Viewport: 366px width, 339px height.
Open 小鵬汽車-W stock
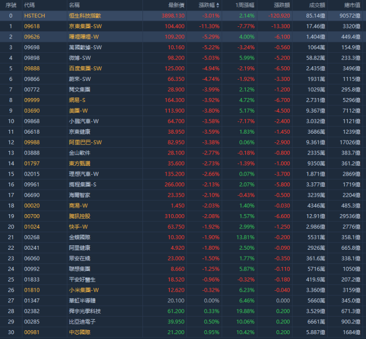(84, 121)
